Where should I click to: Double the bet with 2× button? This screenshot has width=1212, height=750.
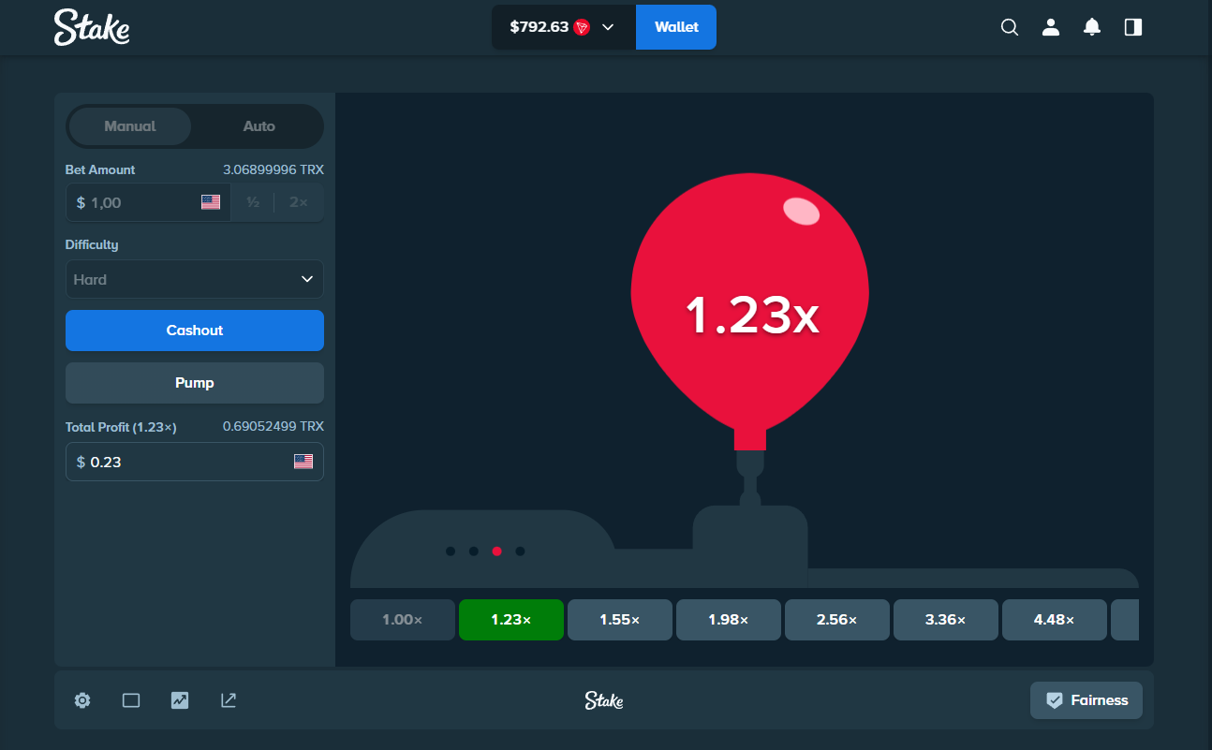click(299, 202)
